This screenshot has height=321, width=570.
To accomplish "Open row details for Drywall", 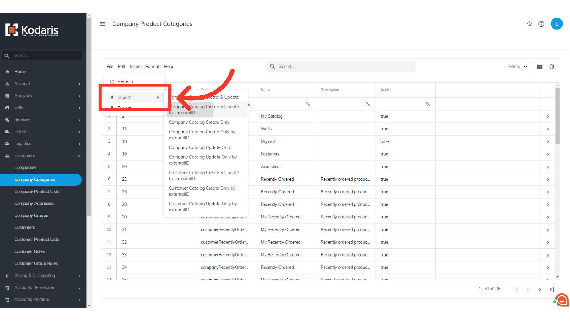I will [x=548, y=142].
